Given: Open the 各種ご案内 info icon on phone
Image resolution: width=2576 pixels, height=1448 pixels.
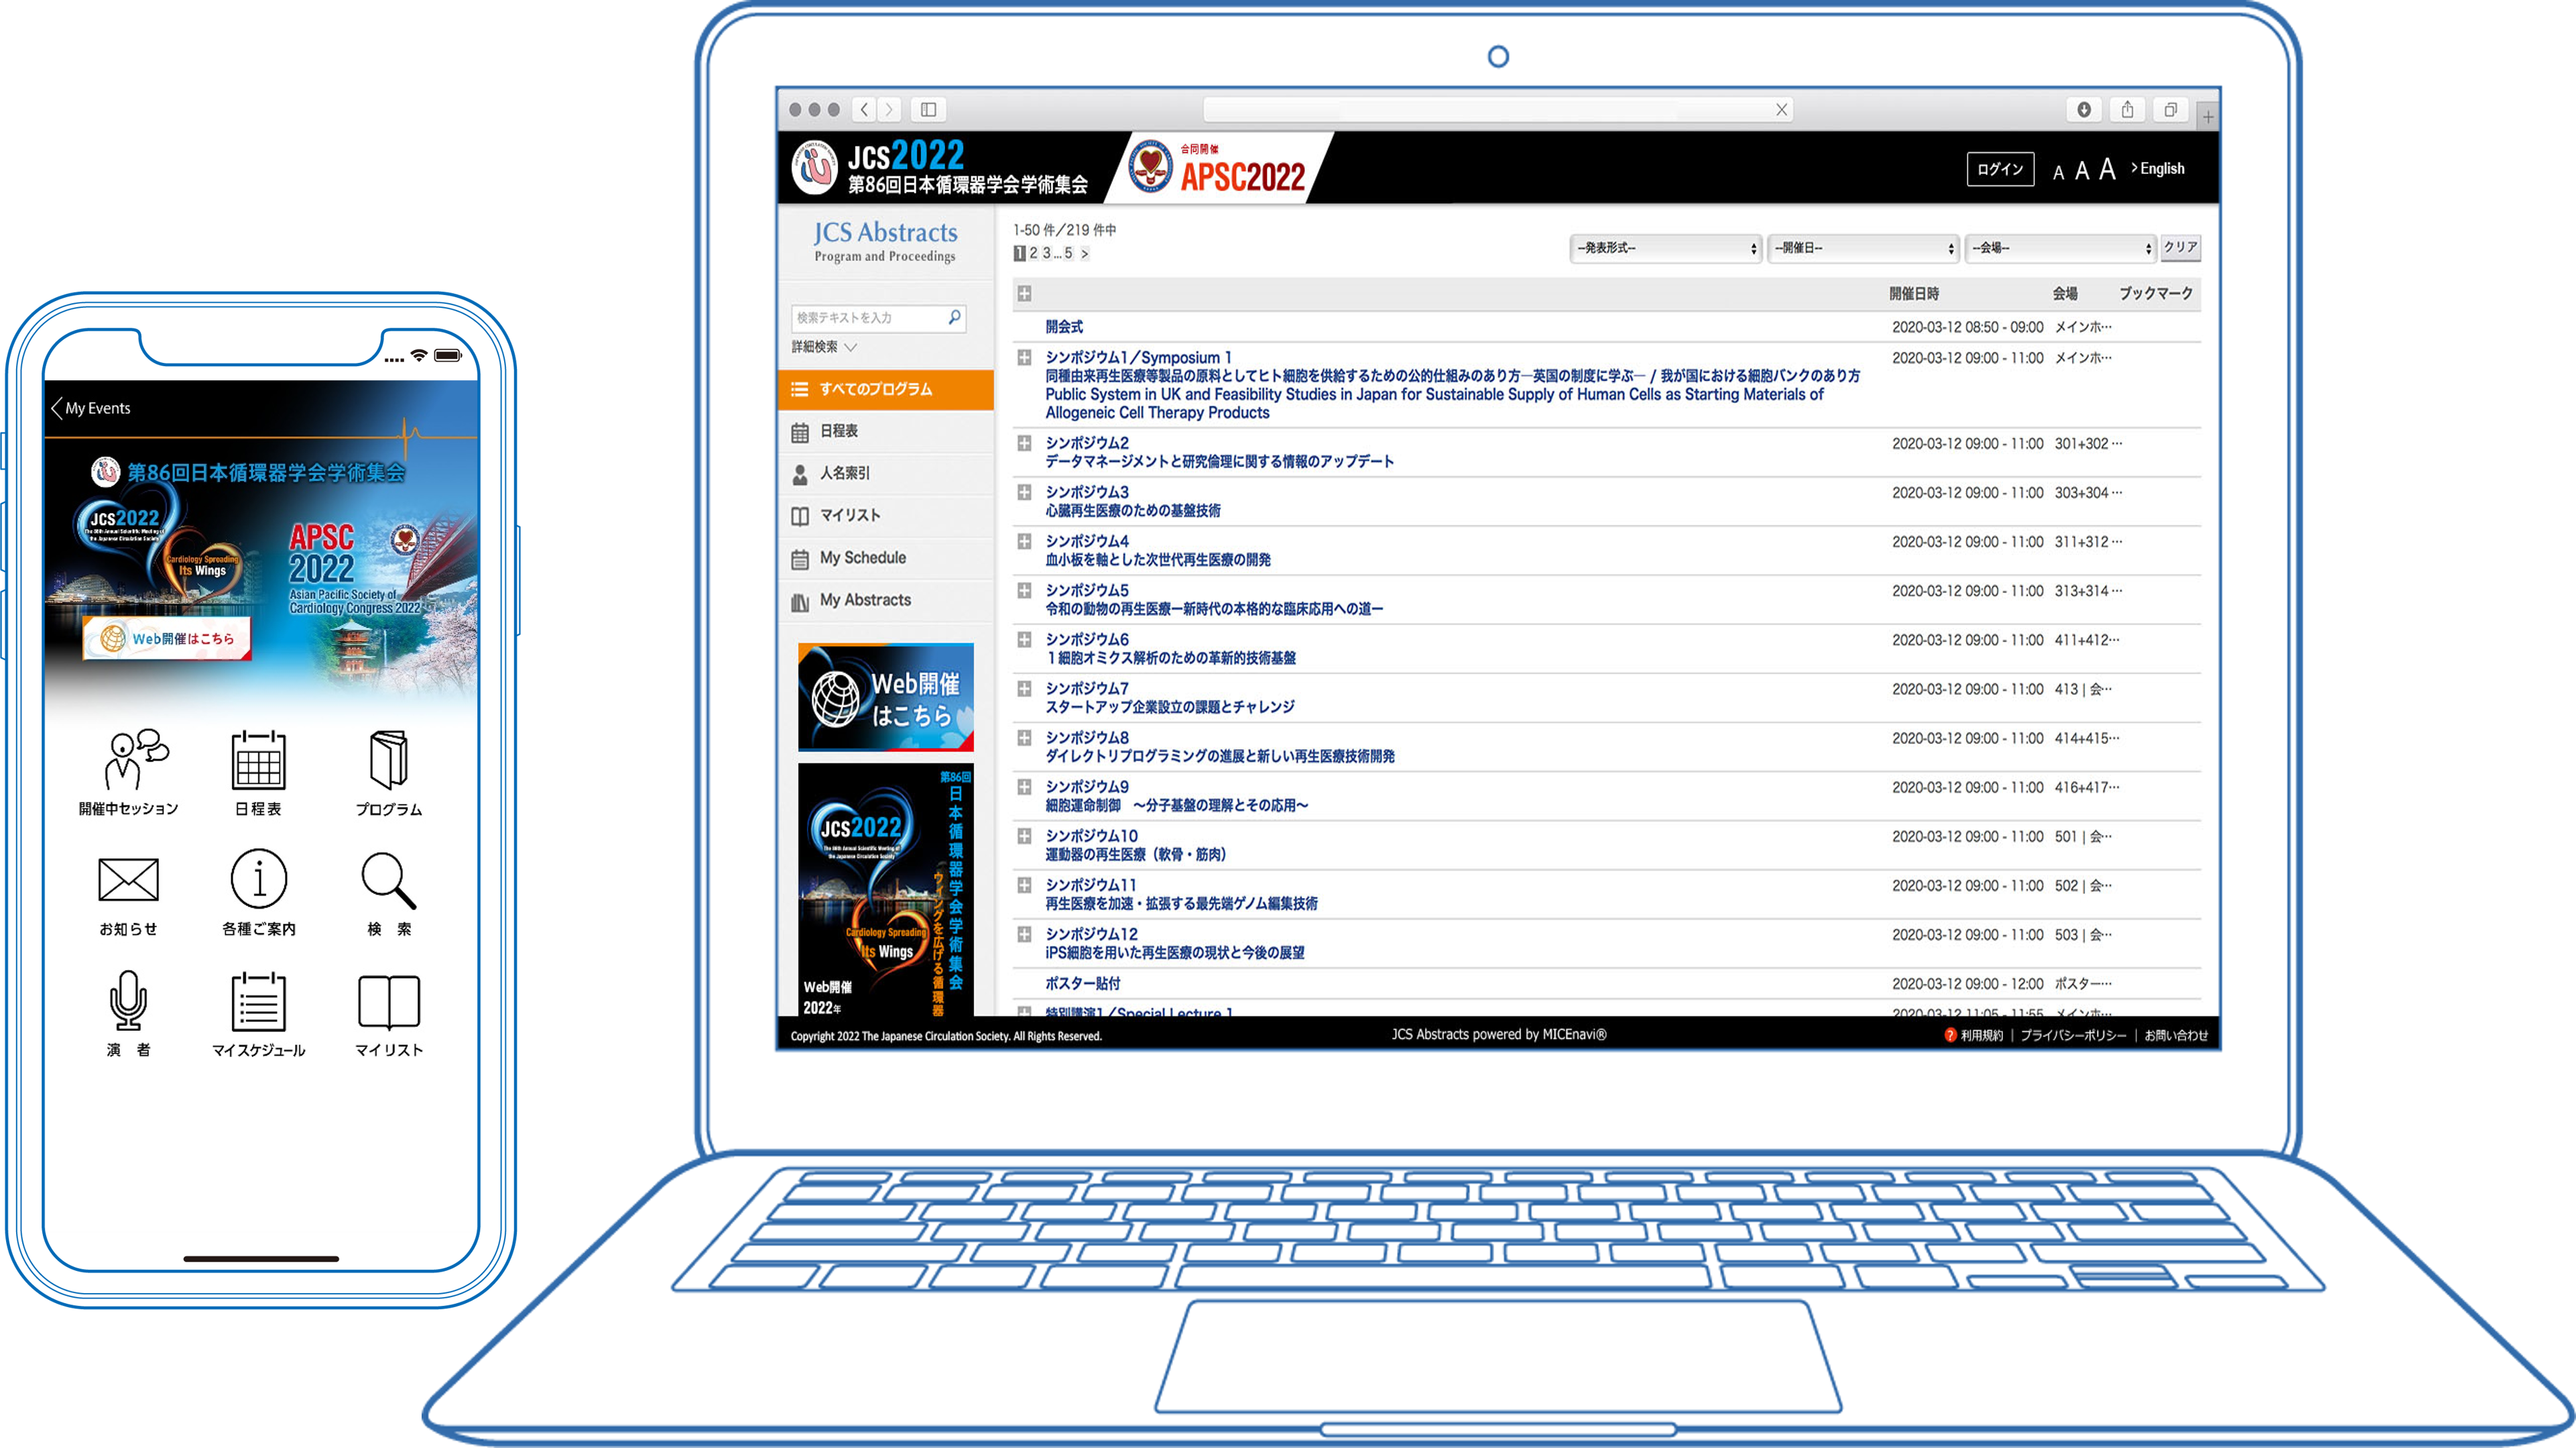Looking at the screenshot, I should click(x=258, y=893).
